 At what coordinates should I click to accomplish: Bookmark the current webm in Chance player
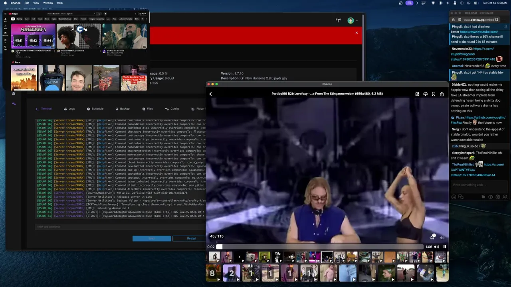[434, 94]
